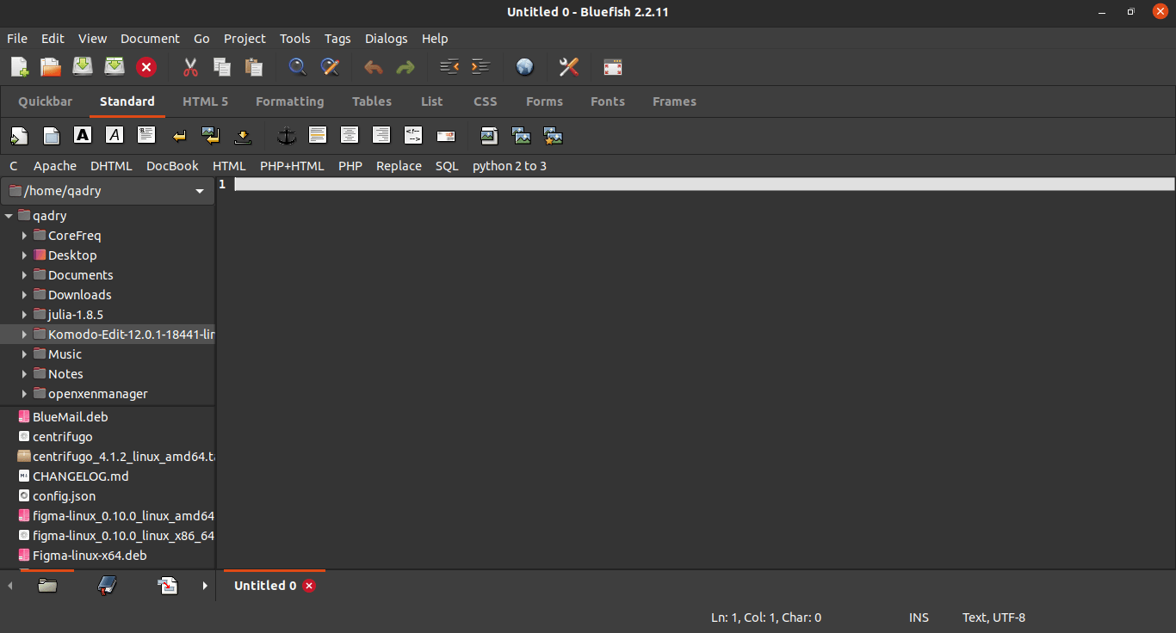
Task: Click the red close-document icon in main toolbar
Action: [146, 67]
